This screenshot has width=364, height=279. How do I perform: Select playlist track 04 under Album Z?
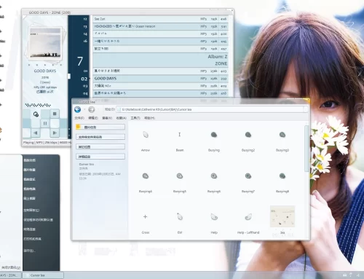tap(160, 93)
